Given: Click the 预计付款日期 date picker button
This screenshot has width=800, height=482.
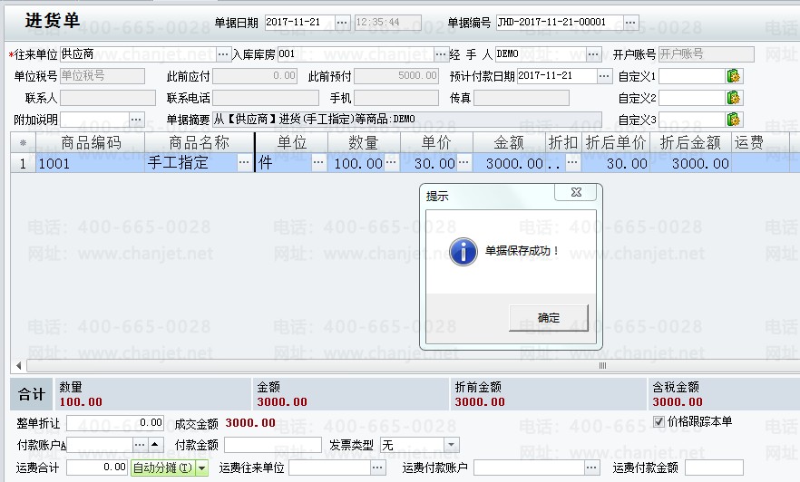Looking at the screenshot, I should point(605,76).
